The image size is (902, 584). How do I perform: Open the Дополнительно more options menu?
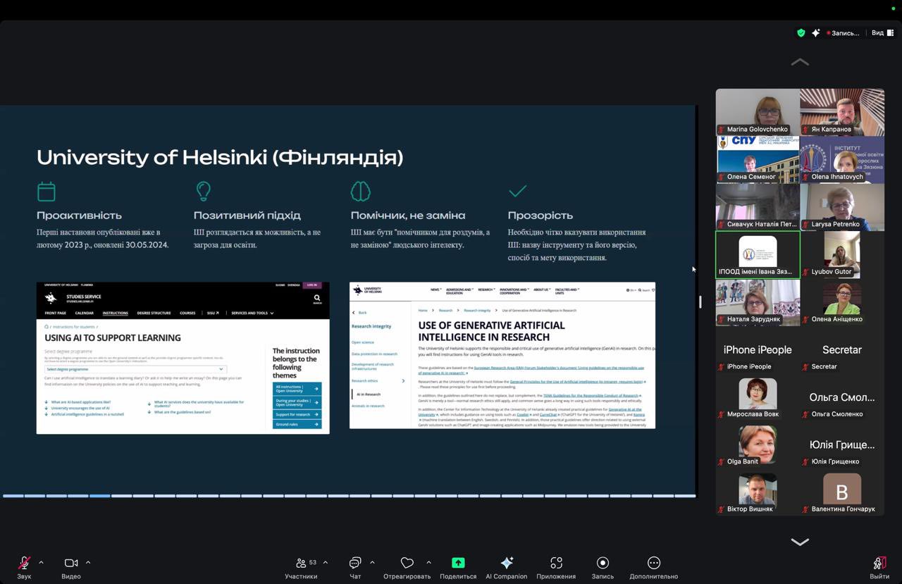pos(654,567)
